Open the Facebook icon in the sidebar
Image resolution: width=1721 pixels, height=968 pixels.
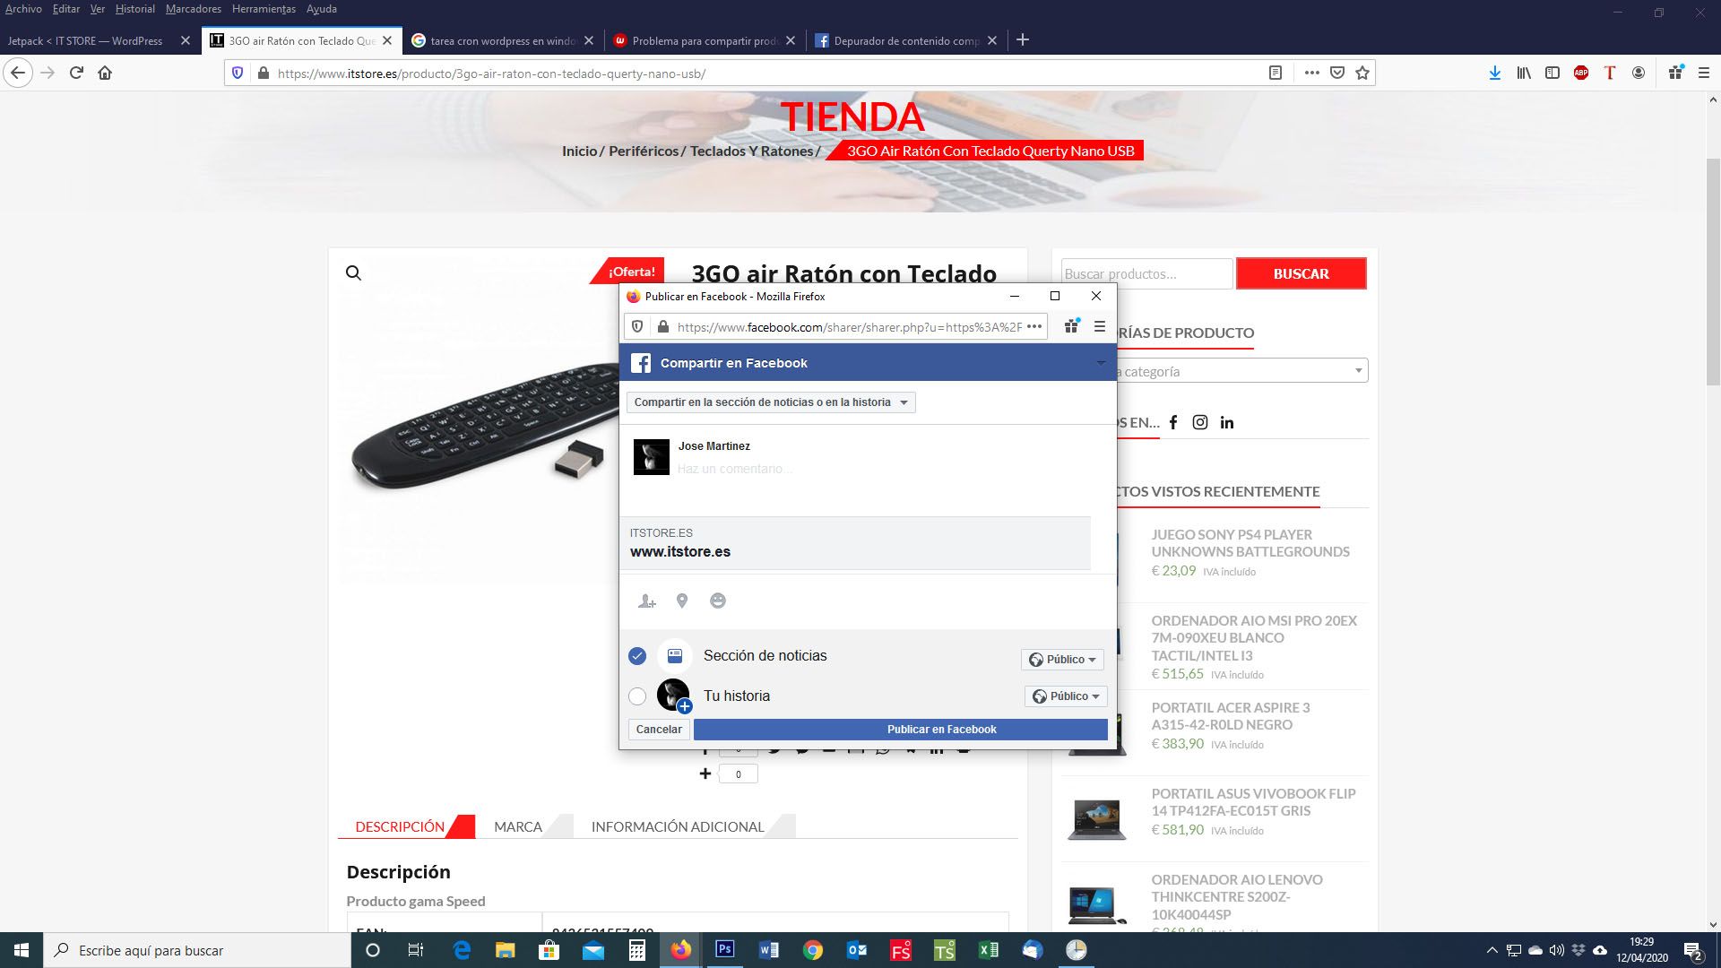tap(1172, 422)
